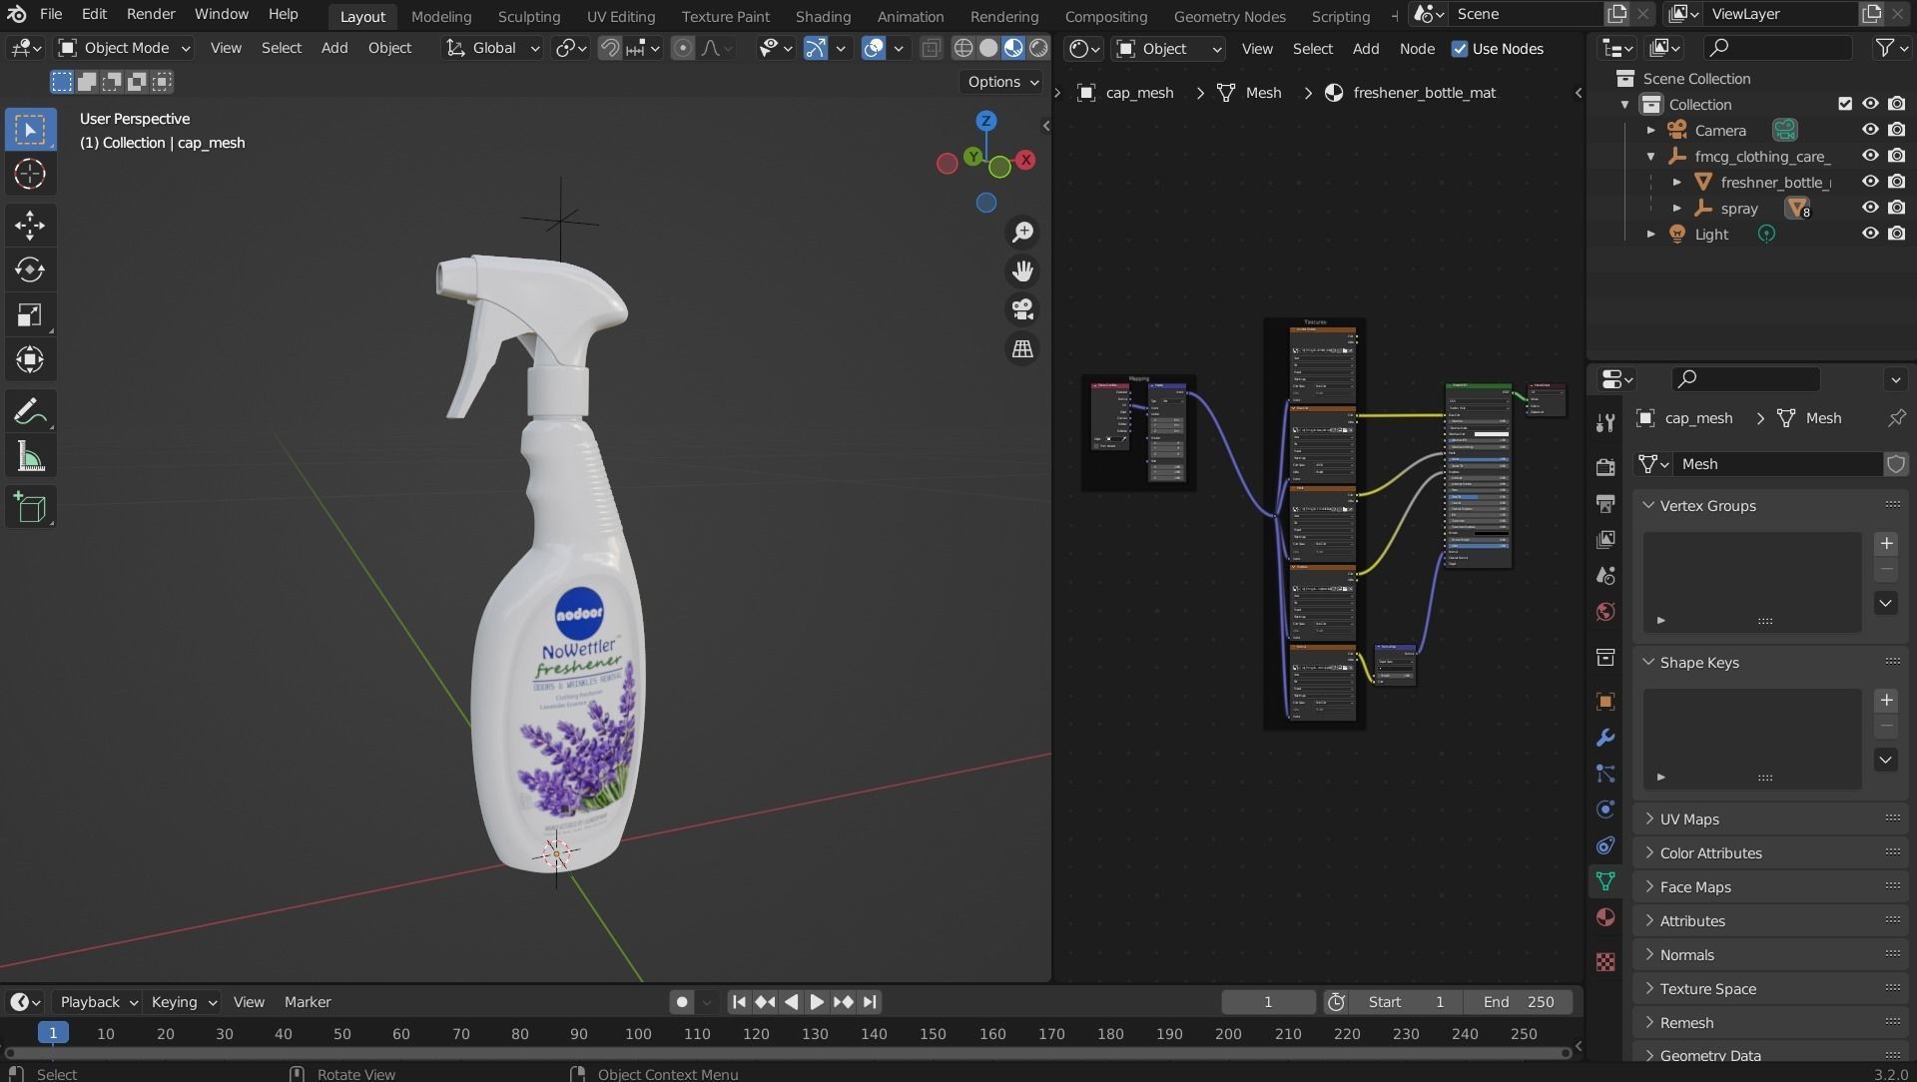This screenshot has height=1082, width=1917.
Task: Activate the Select Box tool
Action: [x=30, y=130]
